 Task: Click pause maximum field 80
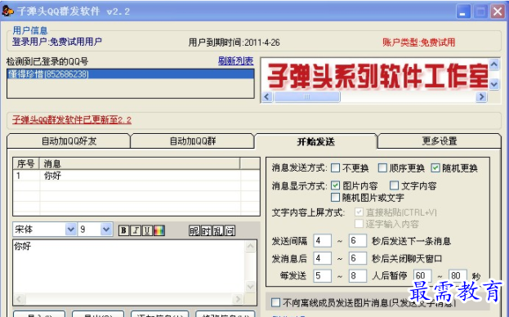click(x=458, y=276)
